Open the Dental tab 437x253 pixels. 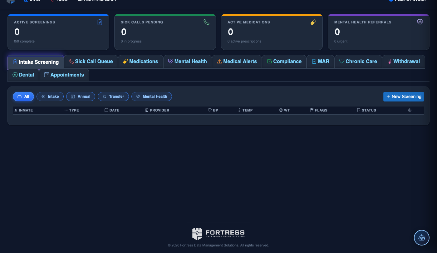[x=23, y=75]
